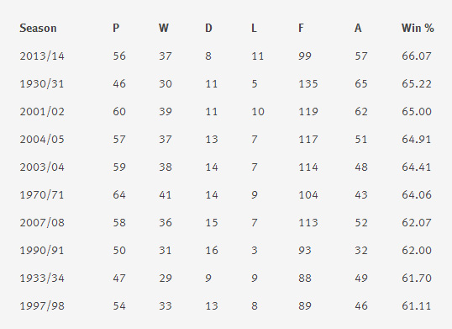Select the 1970/71 season label
This screenshot has height=329, width=452.
[42, 195]
